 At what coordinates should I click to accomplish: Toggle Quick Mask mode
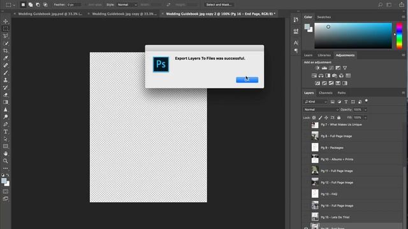coord(6,191)
